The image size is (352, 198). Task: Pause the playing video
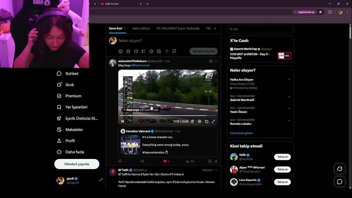pyautogui.click(x=123, y=121)
